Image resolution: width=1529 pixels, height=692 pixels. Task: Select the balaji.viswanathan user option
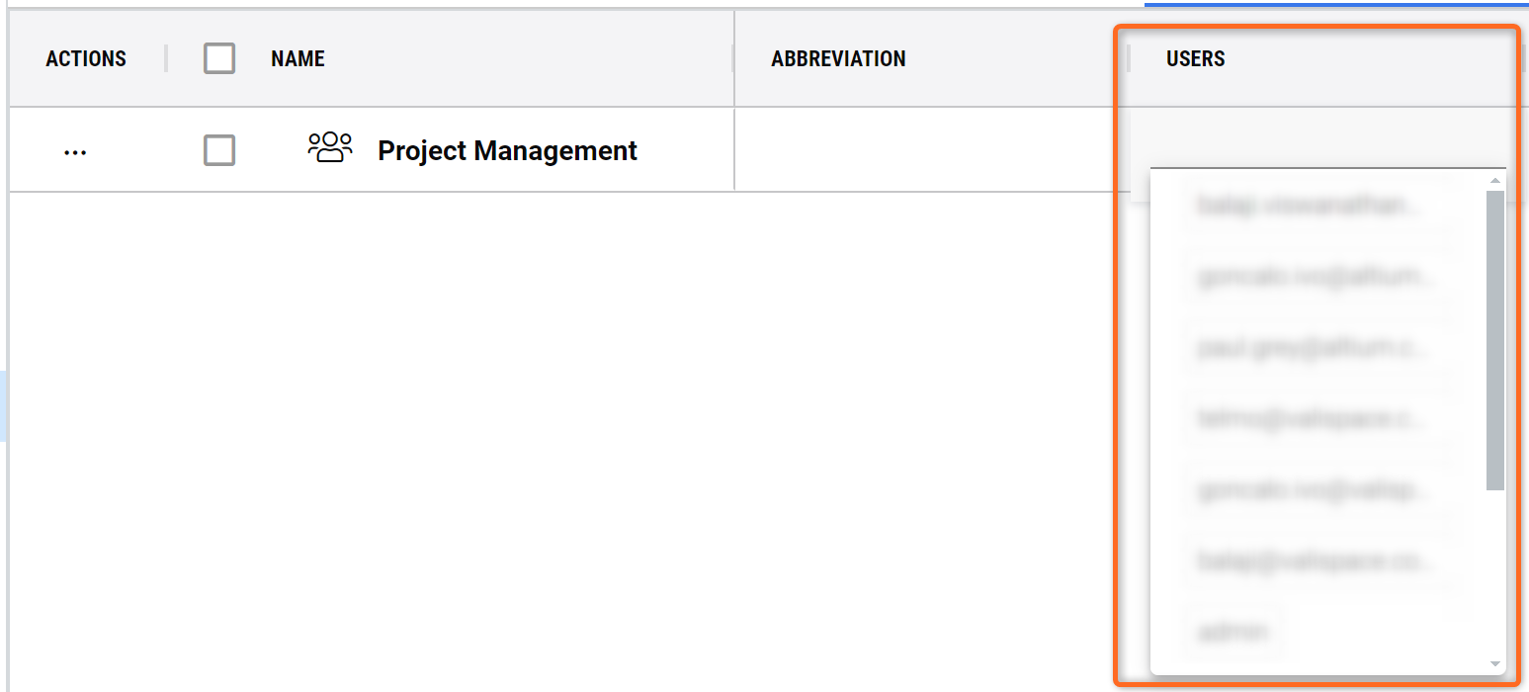tap(1316, 206)
